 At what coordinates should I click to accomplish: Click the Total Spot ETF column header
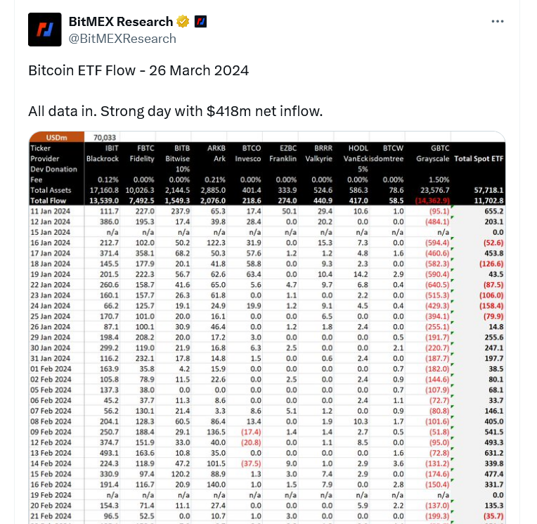(479, 159)
